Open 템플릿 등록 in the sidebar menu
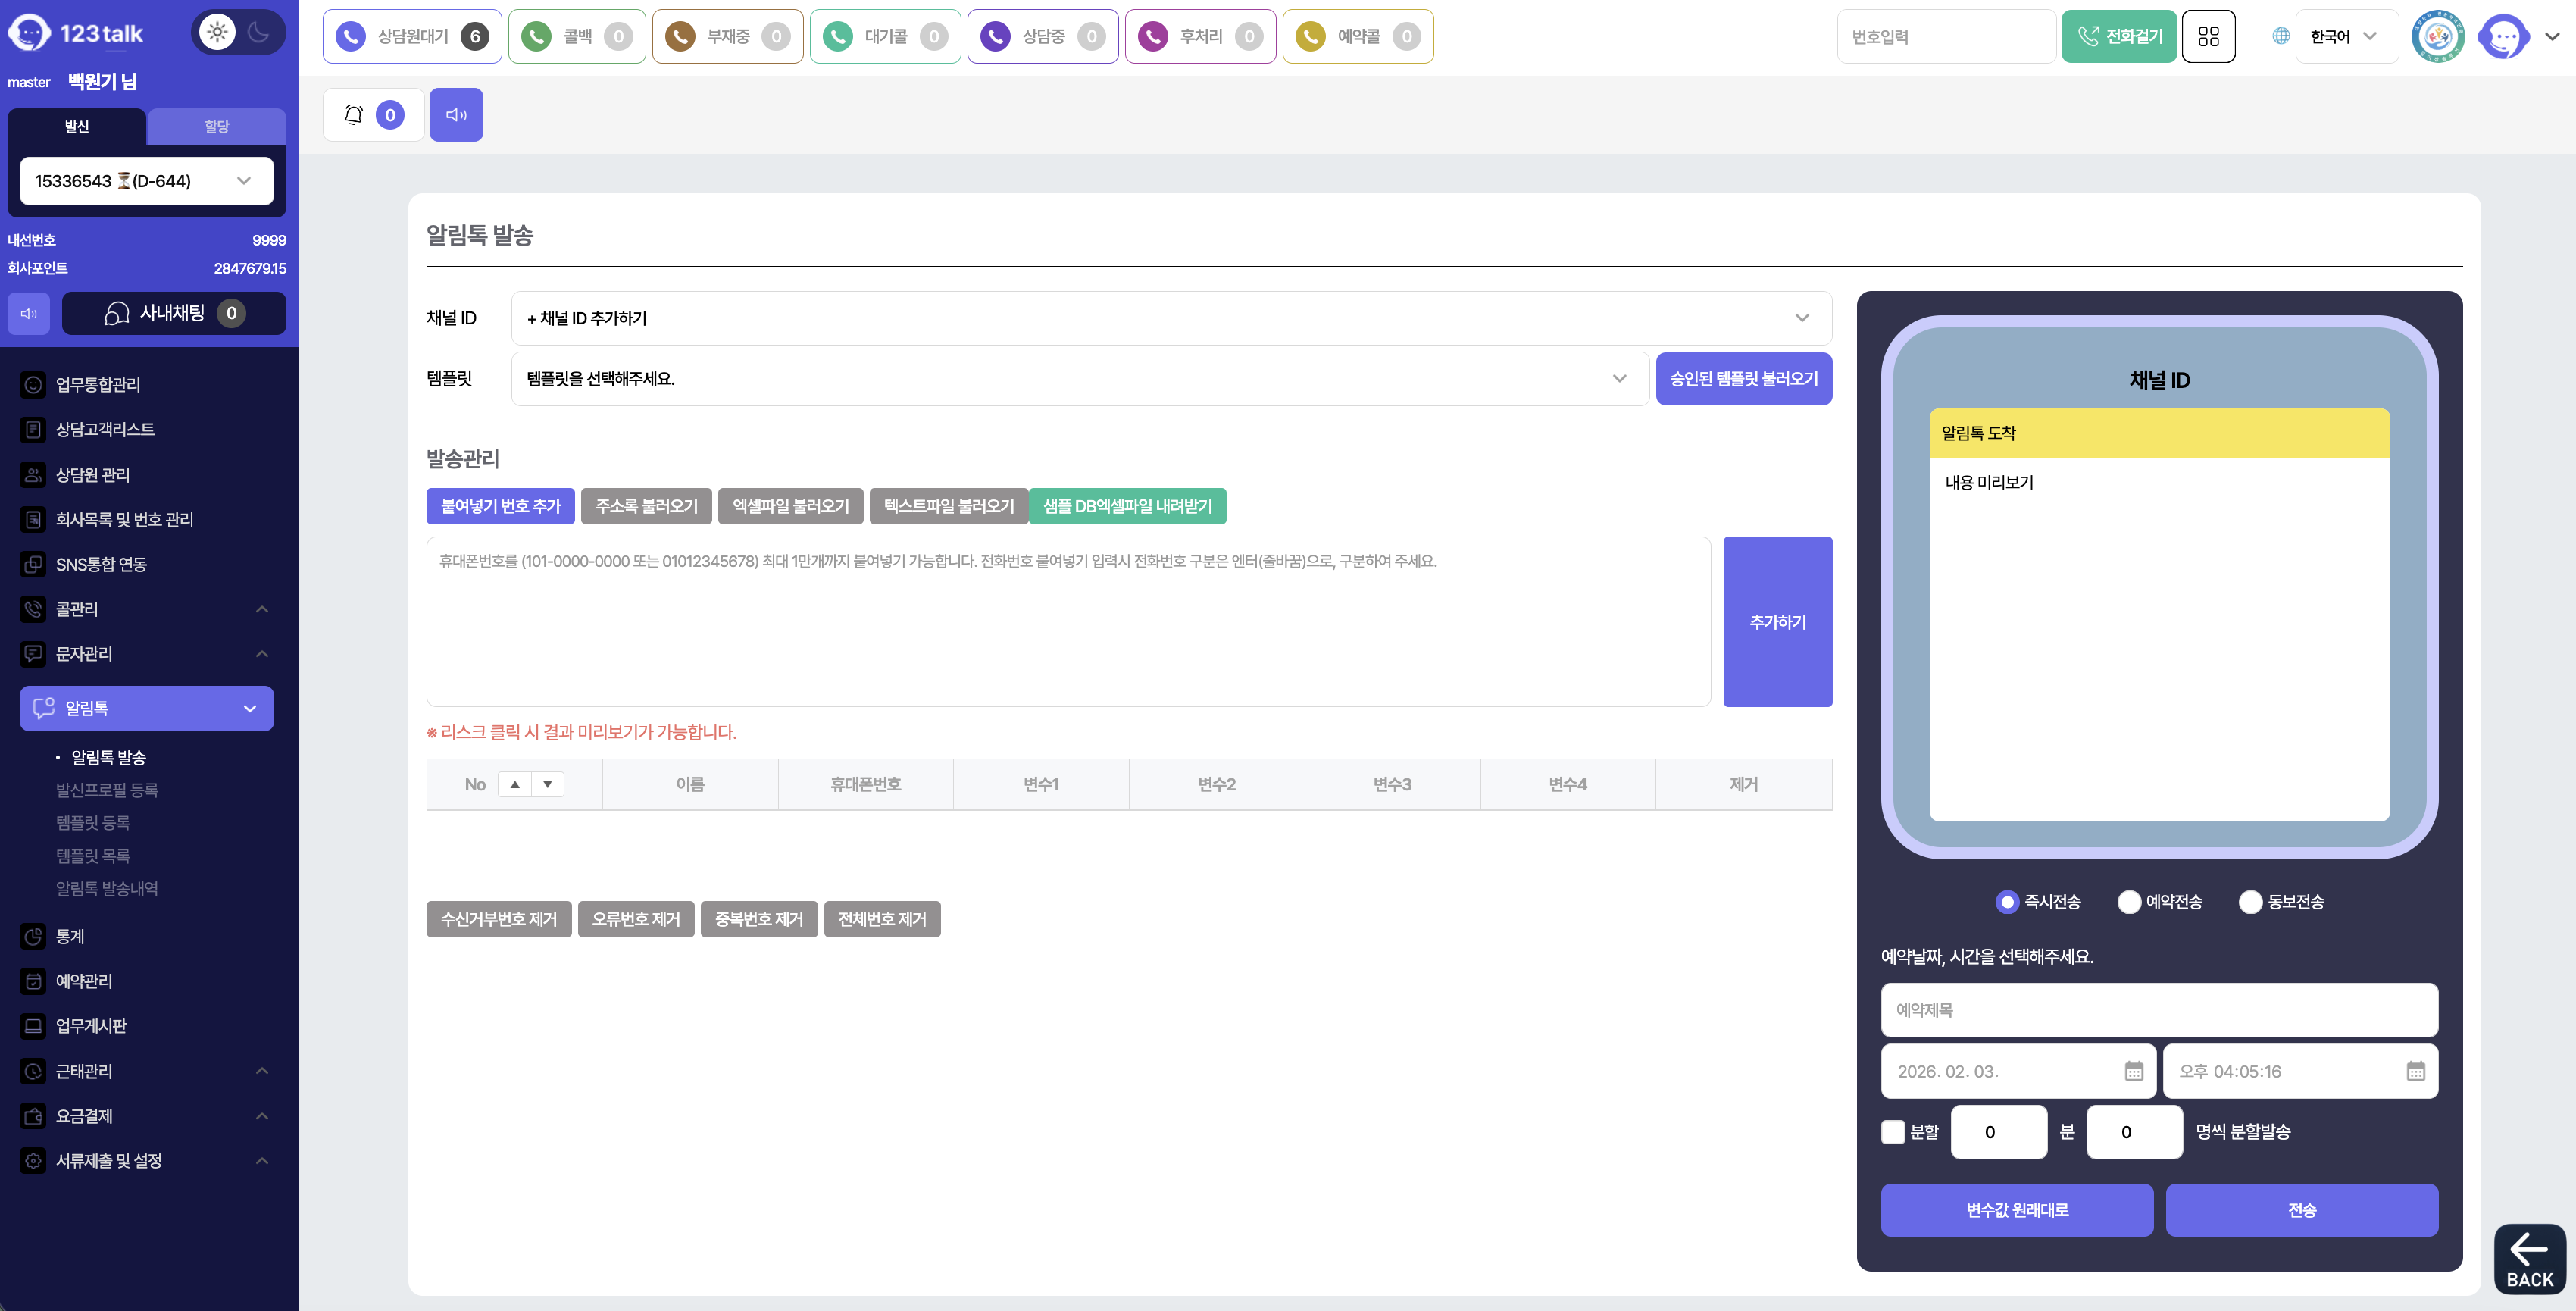Image resolution: width=2576 pixels, height=1311 pixels. tap(93, 823)
